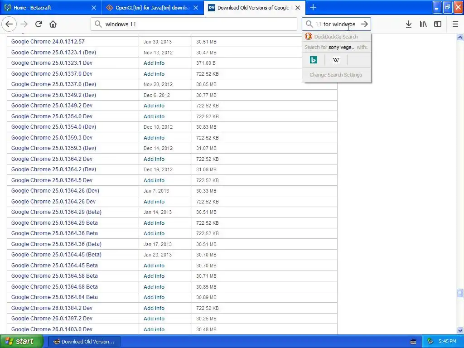The width and height of the screenshot is (464, 348).
Task: Close the OpenGL for Java tab
Action: (196, 8)
